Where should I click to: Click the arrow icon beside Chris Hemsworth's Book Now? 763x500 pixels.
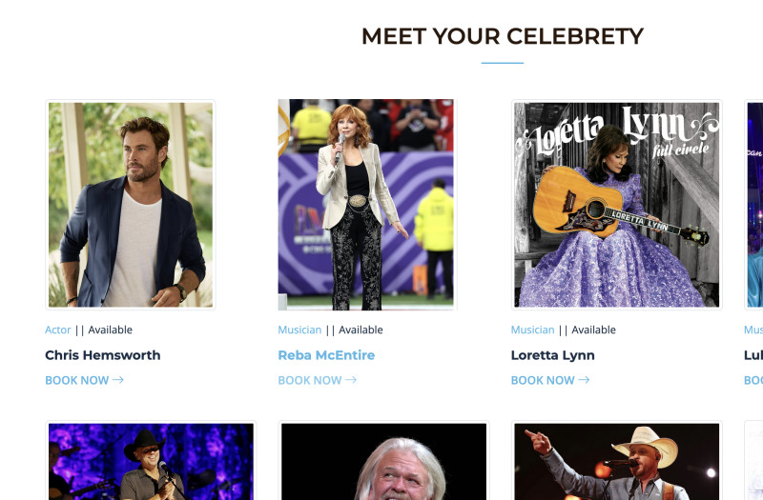[x=118, y=380]
